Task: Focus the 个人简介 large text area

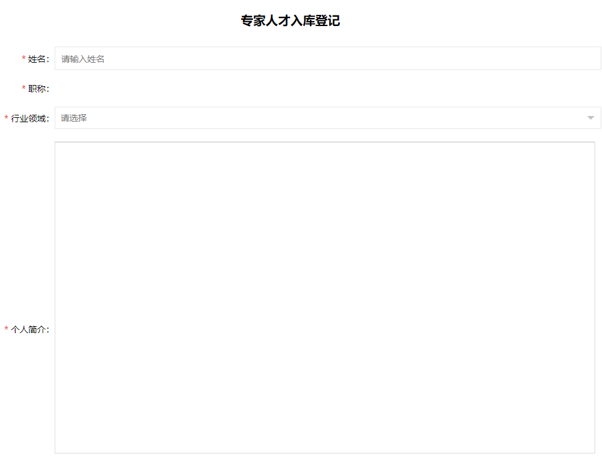Action: pyautogui.click(x=324, y=298)
